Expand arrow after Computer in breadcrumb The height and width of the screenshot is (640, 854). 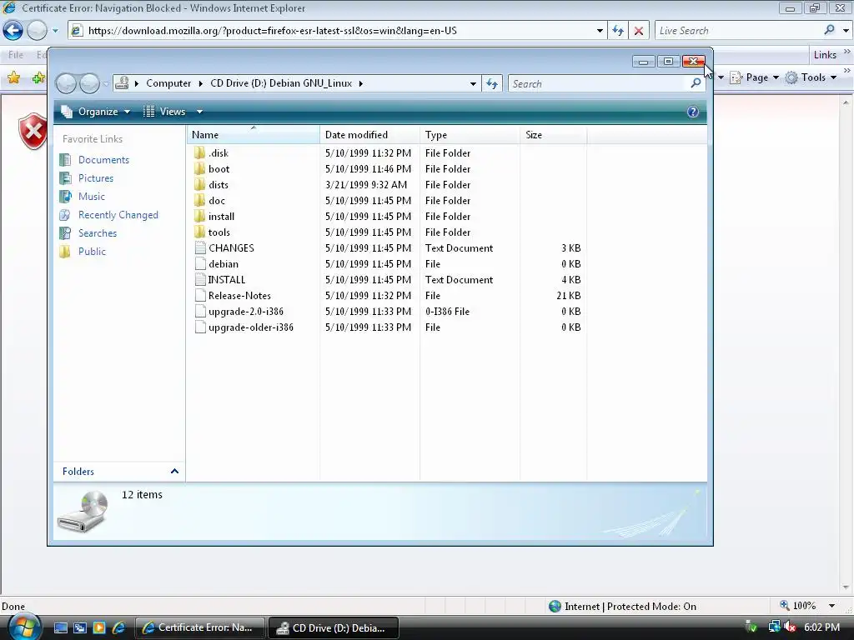point(200,83)
